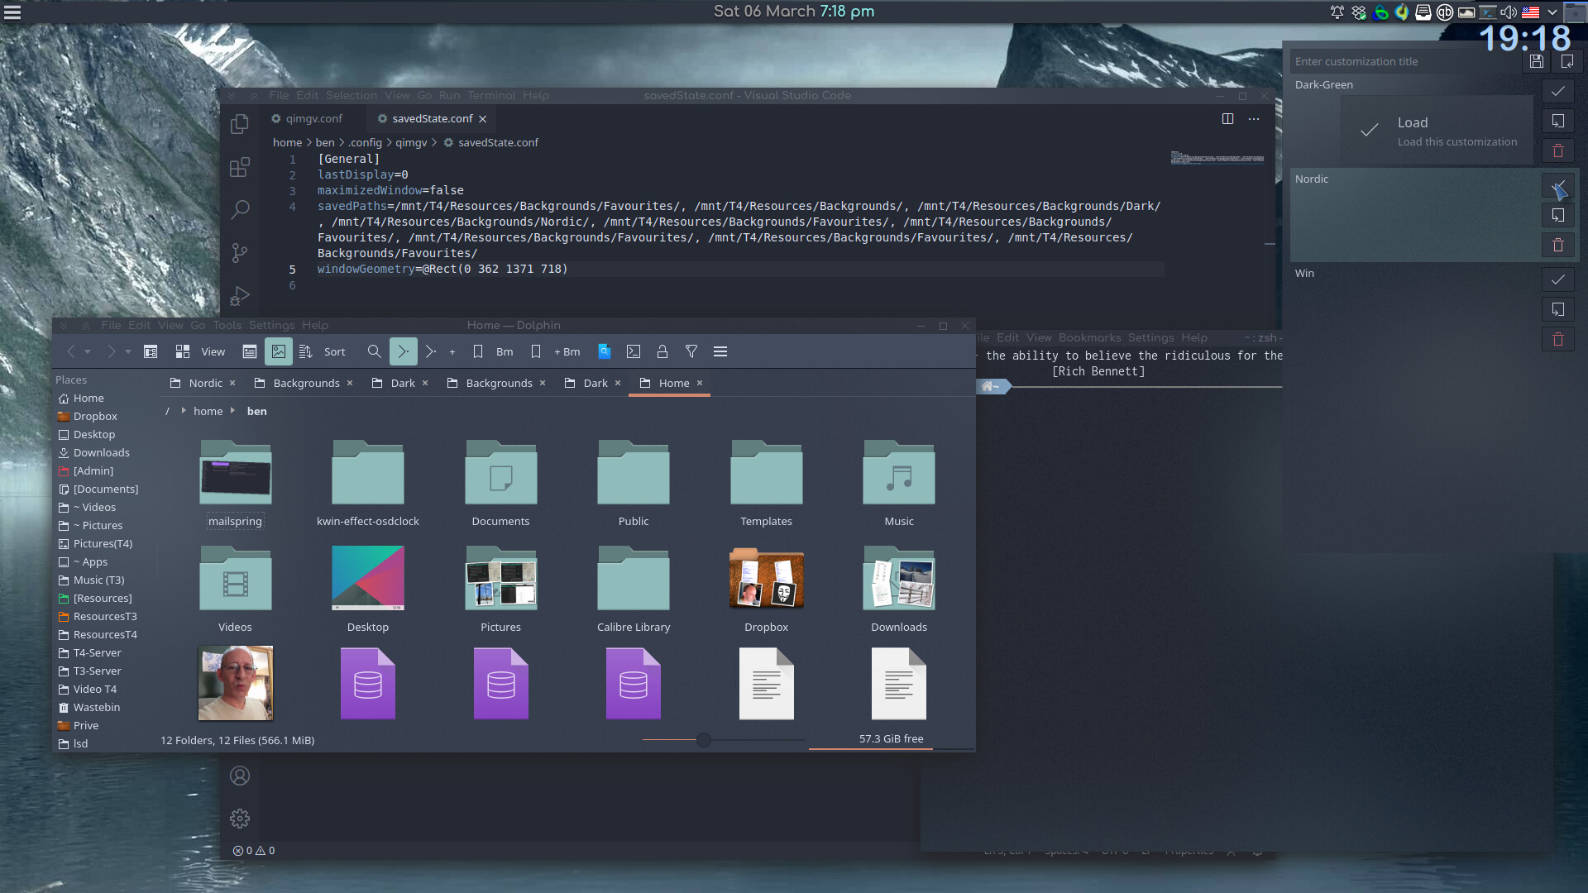Click the Dolphin search magnifier icon
1588x893 pixels.
tap(374, 351)
